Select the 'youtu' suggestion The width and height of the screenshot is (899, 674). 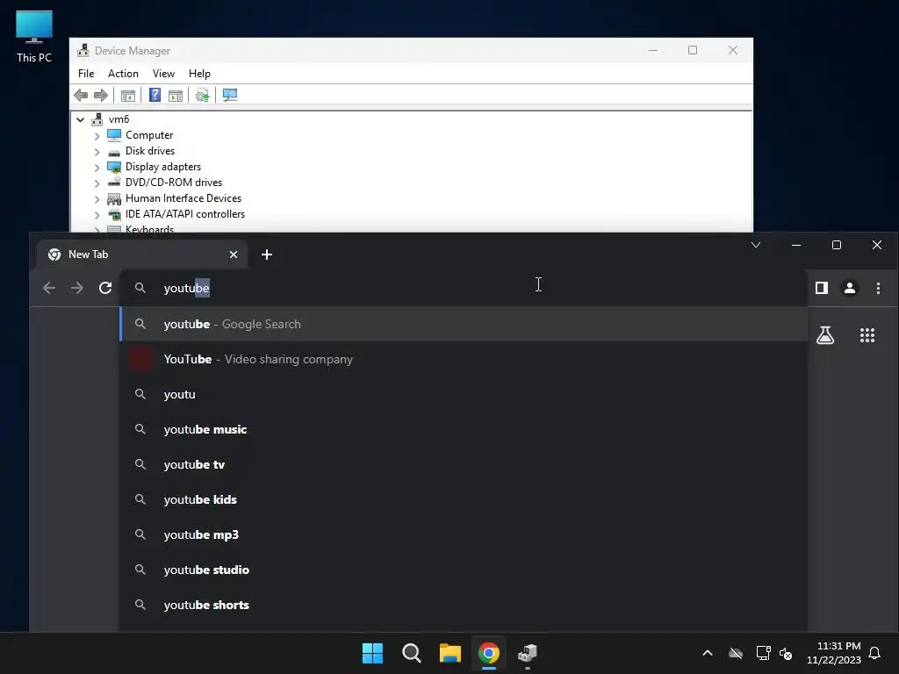coord(464,394)
